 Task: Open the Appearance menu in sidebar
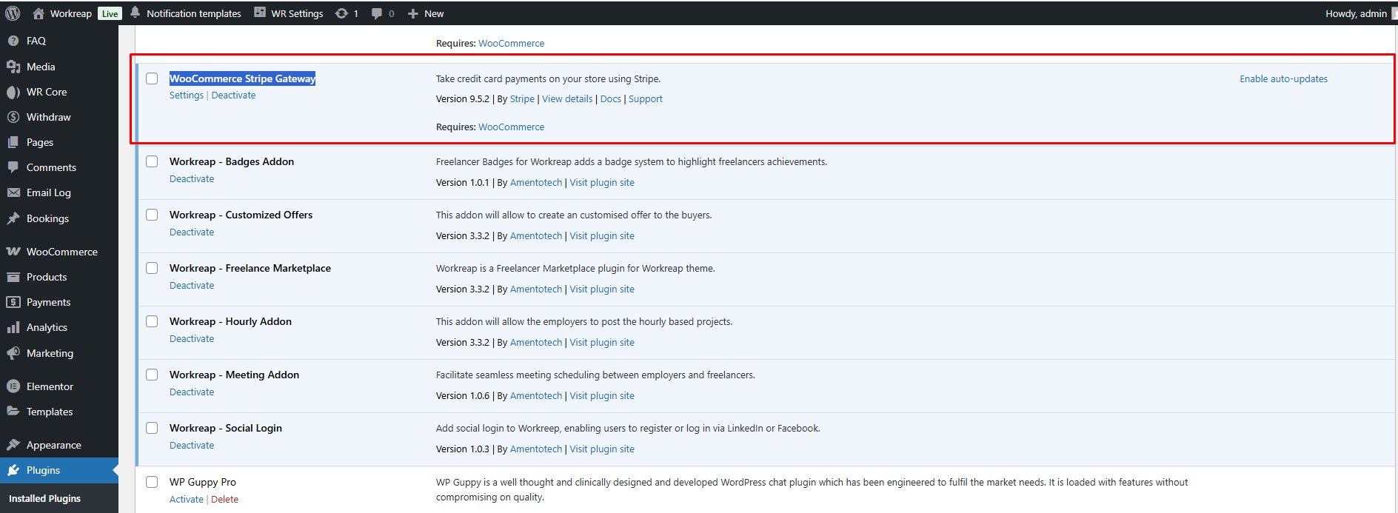[x=53, y=445]
